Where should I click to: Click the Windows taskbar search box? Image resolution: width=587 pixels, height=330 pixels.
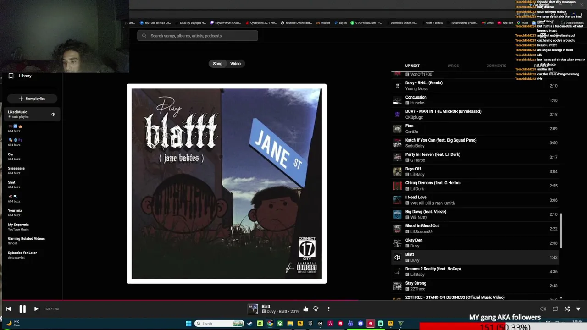click(219, 324)
